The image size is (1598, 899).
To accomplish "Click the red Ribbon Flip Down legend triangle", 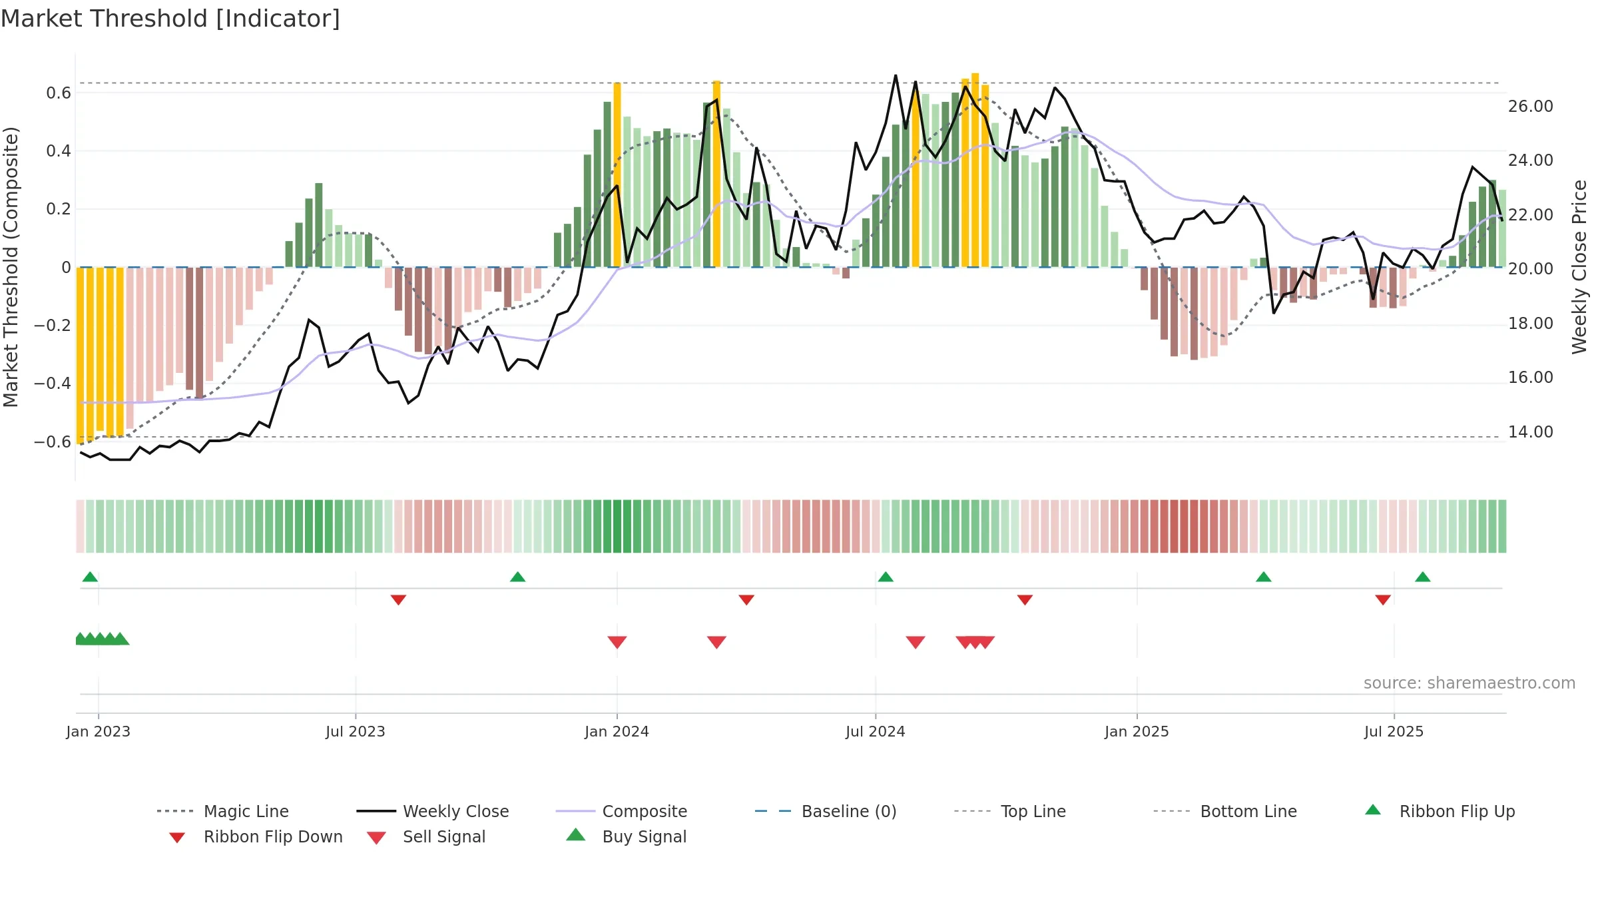I will [177, 838].
